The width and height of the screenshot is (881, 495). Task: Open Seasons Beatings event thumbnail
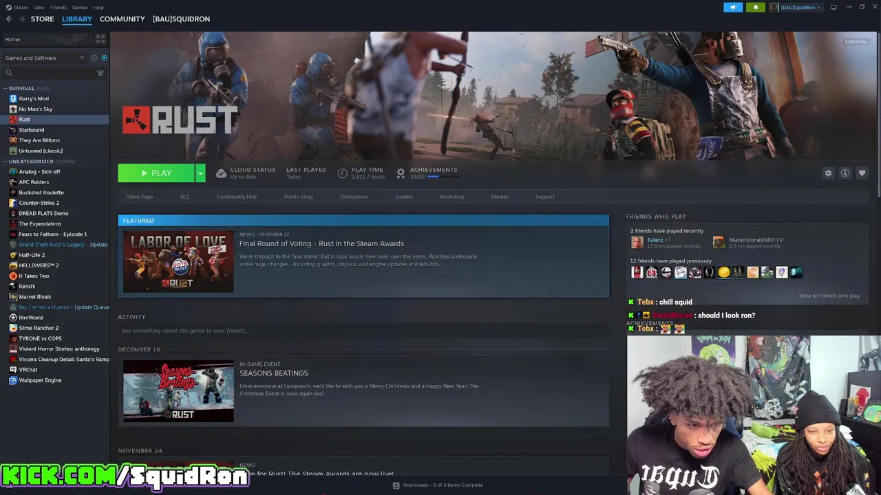[x=178, y=391]
